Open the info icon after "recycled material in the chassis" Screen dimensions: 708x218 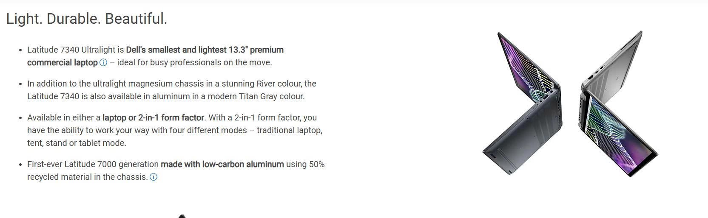point(154,177)
